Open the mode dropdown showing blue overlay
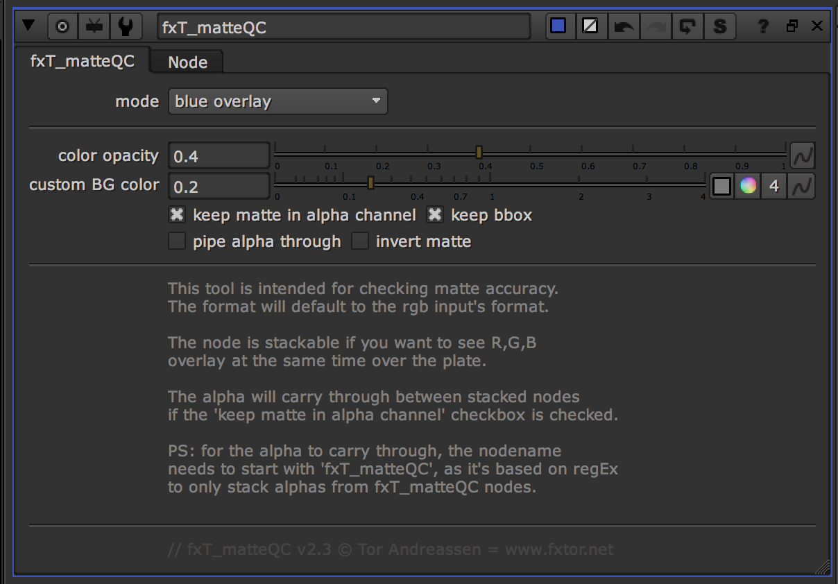This screenshot has height=584, width=838. [277, 101]
